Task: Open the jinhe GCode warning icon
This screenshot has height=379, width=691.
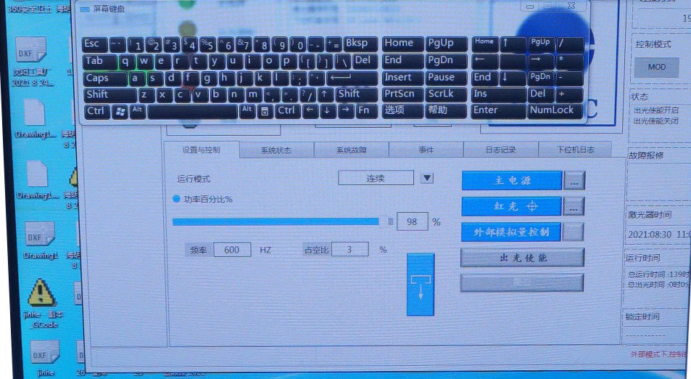Action: tap(42, 293)
